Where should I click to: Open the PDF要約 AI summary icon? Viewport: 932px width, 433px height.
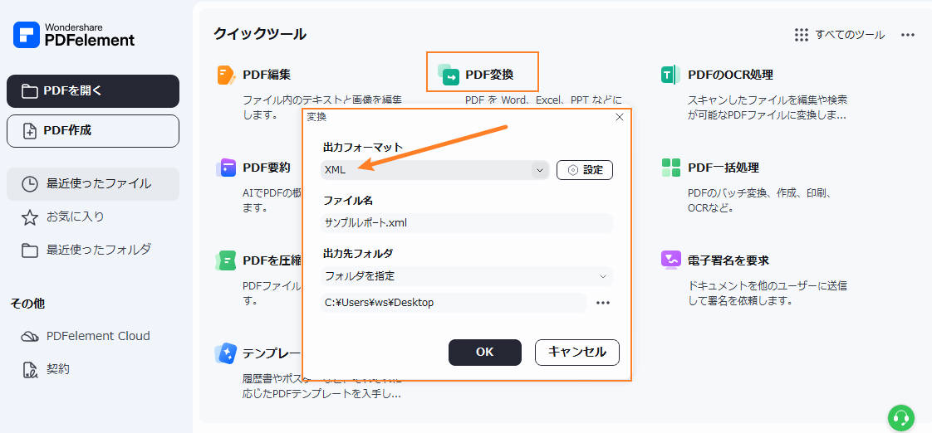coord(226,168)
